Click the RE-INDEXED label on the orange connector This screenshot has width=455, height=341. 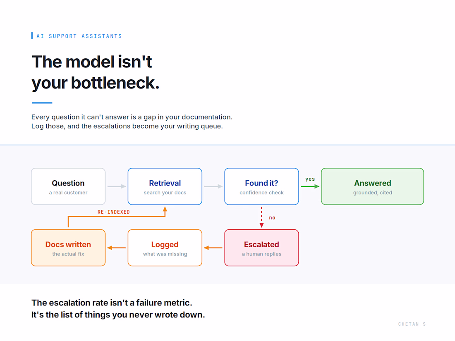pos(114,212)
